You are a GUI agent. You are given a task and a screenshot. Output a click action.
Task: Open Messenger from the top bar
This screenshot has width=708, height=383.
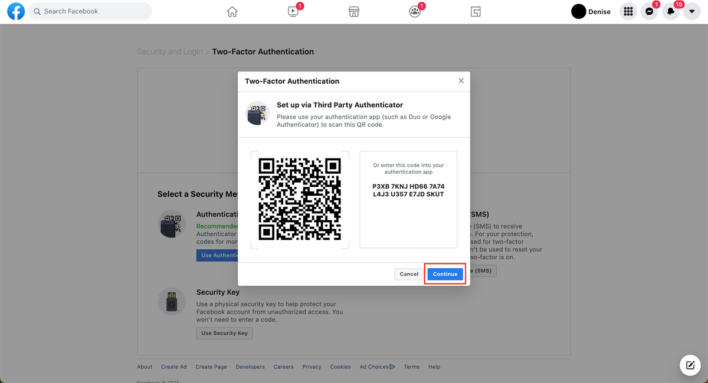[649, 11]
